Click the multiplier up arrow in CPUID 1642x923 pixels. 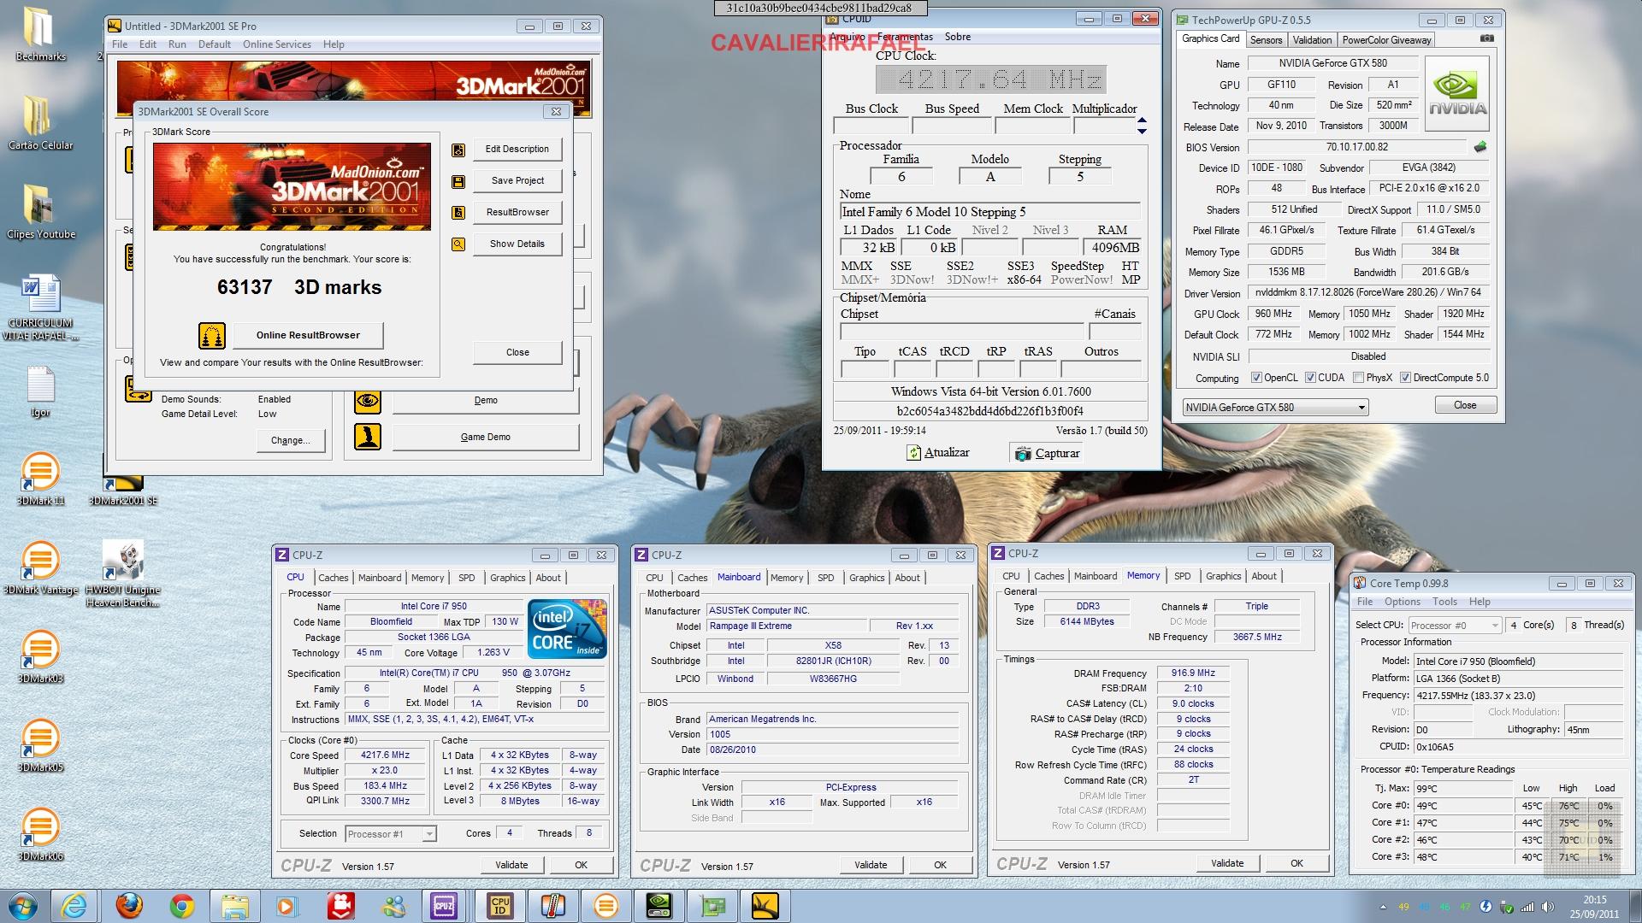(x=1142, y=121)
